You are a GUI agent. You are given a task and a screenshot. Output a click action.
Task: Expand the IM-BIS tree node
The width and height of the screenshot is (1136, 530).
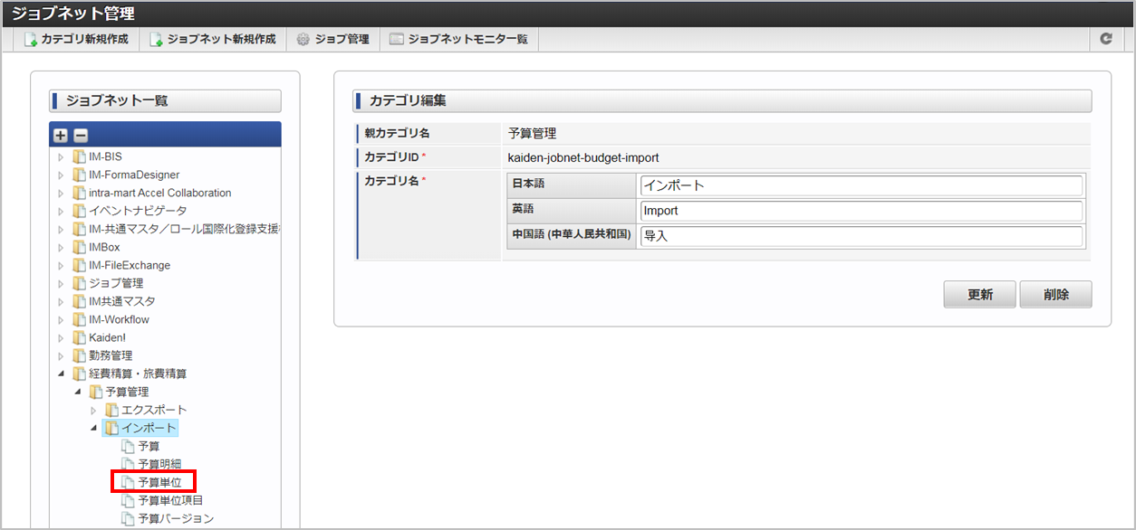click(x=61, y=156)
